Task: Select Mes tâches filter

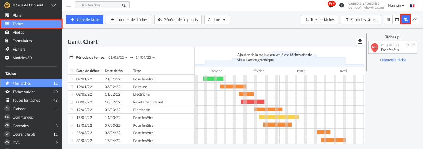Action: tap(31, 83)
